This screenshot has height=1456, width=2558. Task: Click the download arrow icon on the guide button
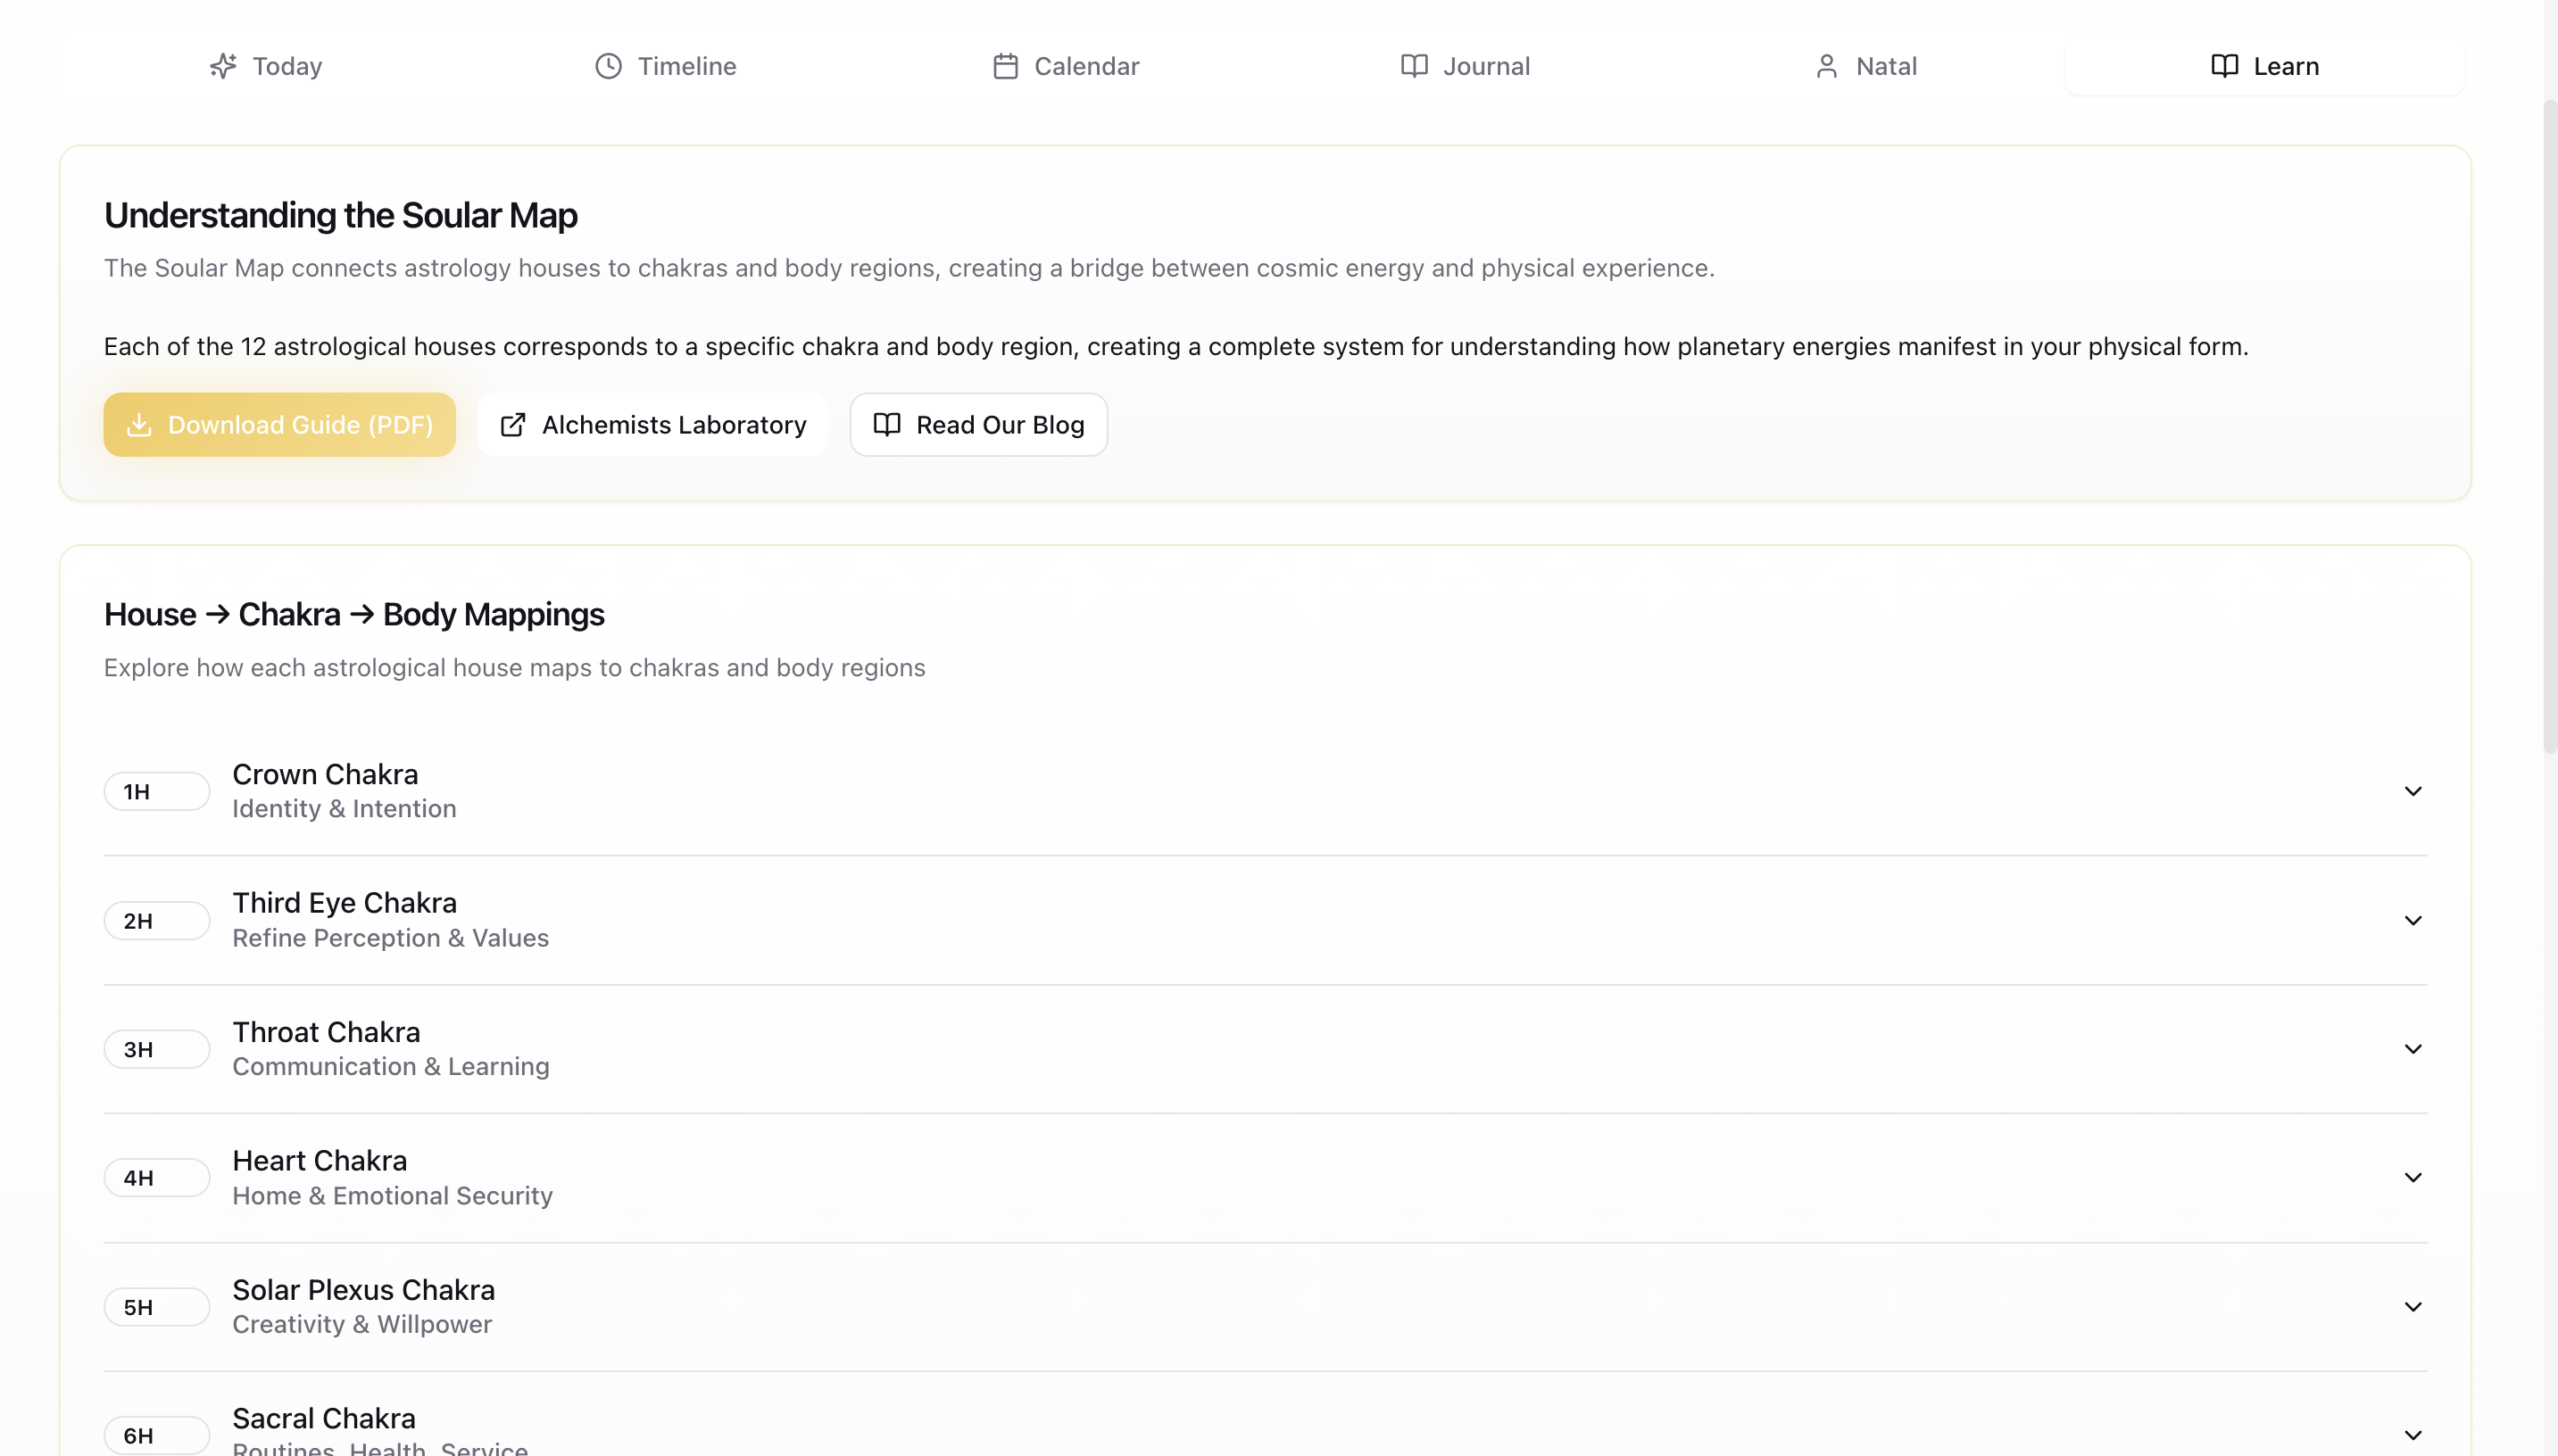(139, 425)
